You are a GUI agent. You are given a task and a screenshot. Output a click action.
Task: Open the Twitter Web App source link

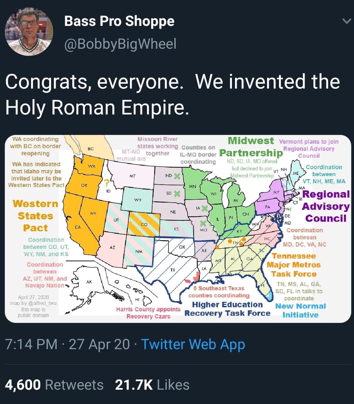[x=193, y=344]
